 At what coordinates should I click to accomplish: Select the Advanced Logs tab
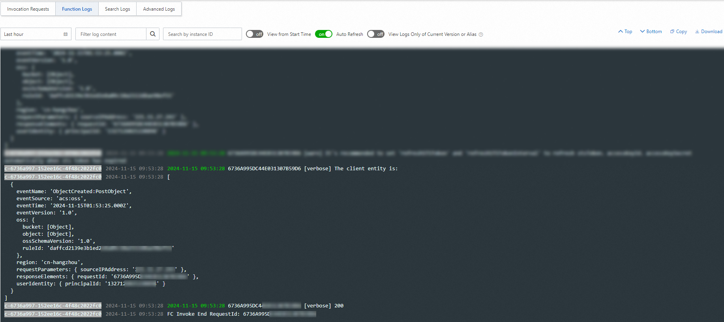(159, 9)
